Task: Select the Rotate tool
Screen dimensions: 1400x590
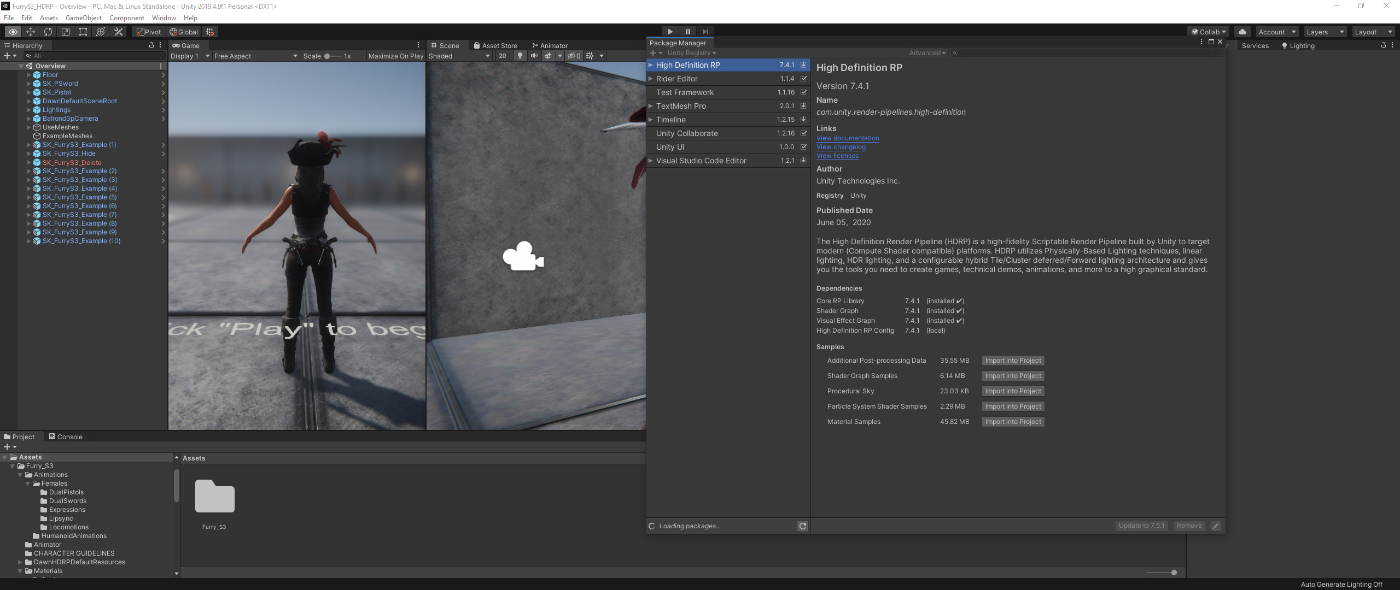Action: coord(48,32)
